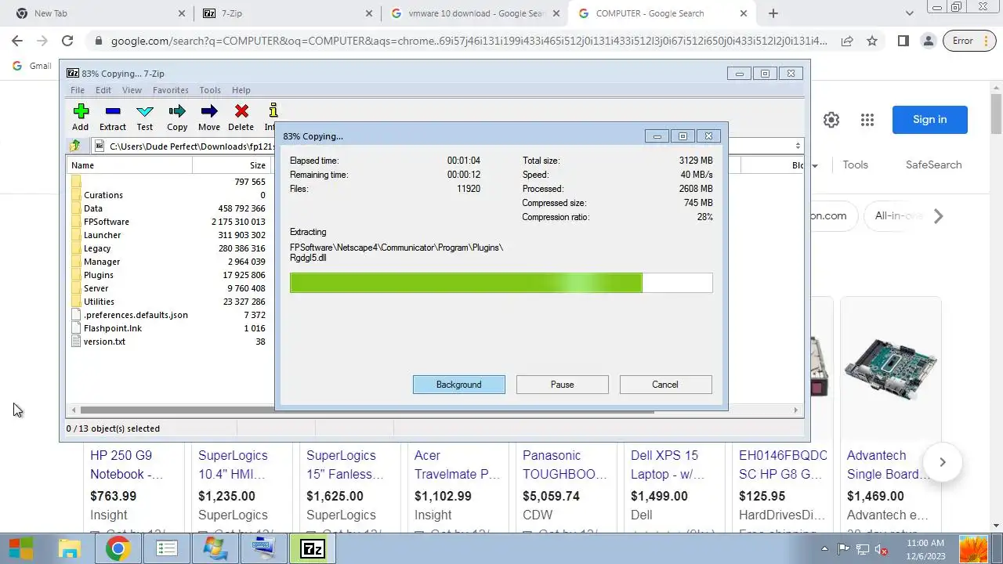Click the All-in-one filter chip

click(x=899, y=216)
